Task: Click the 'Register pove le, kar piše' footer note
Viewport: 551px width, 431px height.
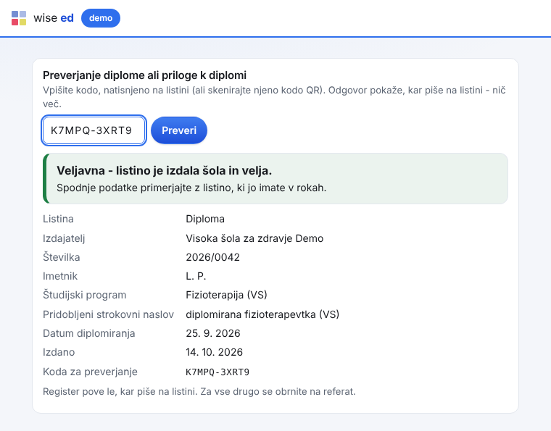Action: (199, 392)
